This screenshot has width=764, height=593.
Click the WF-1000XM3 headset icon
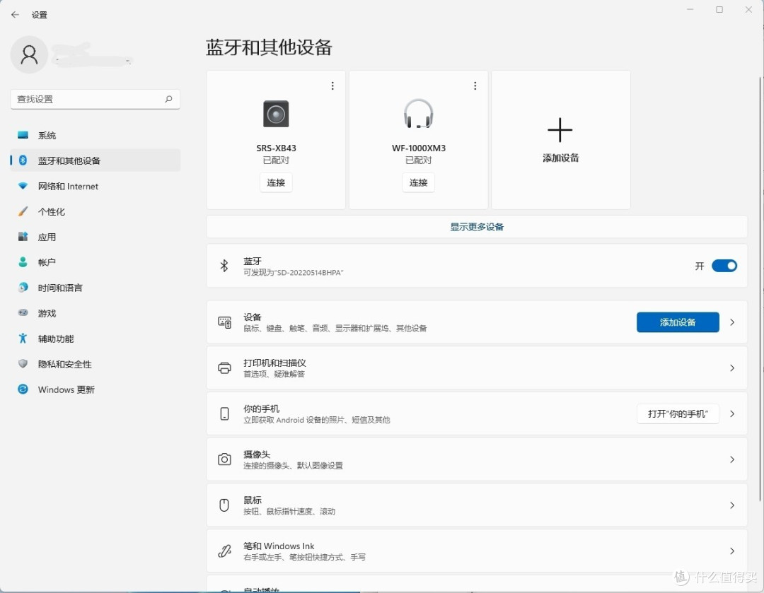tap(419, 113)
